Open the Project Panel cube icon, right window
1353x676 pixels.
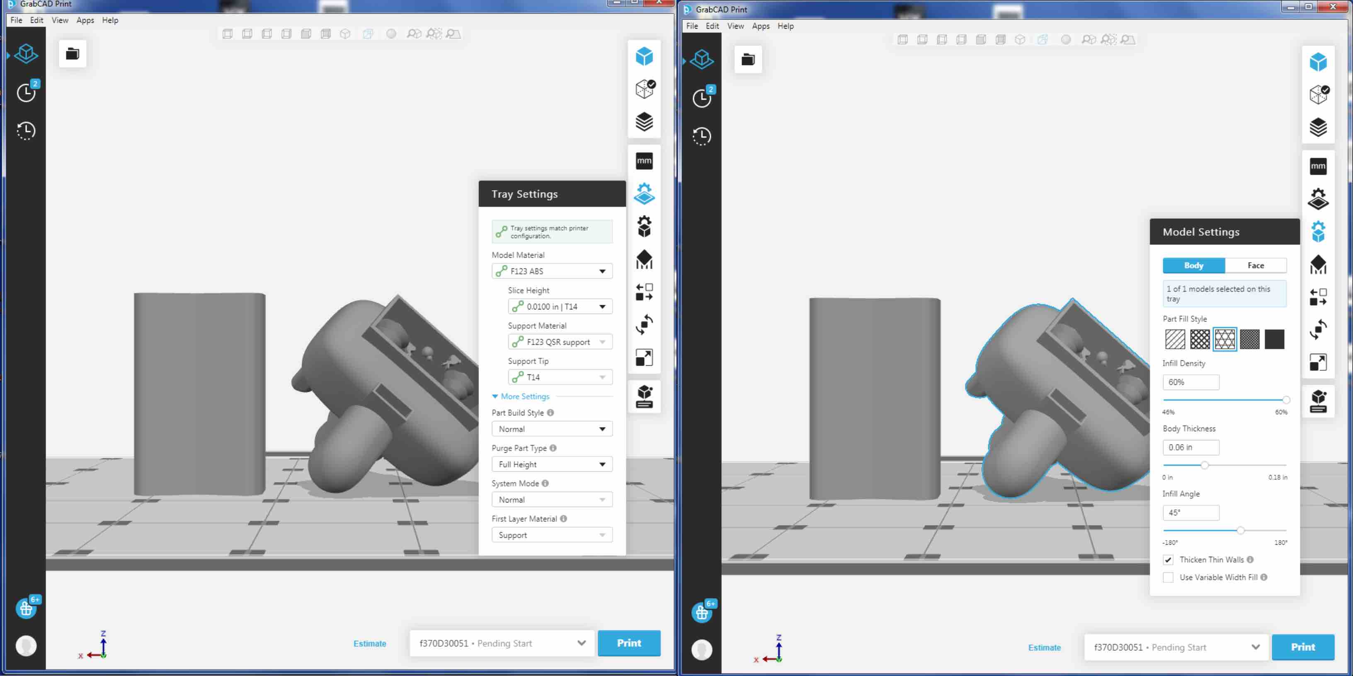pyautogui.click(x=702, y=60)
